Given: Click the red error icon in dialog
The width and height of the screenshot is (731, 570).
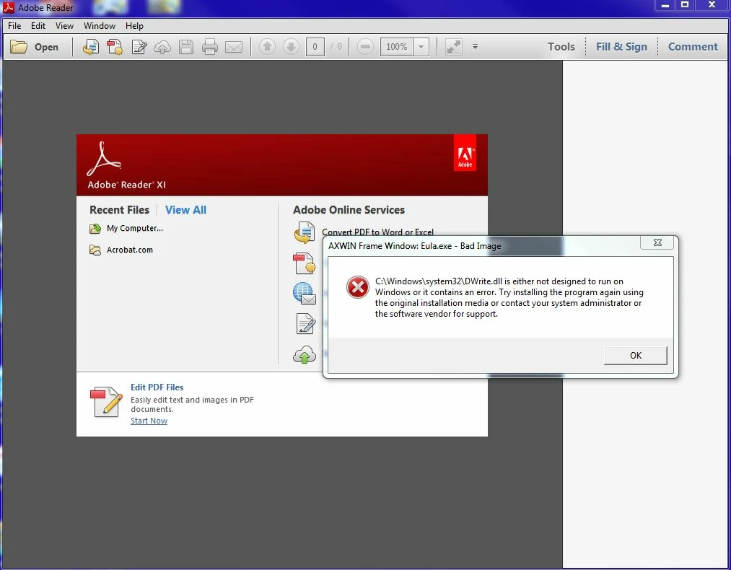Looking at the screenshot, I should [358, 287].
